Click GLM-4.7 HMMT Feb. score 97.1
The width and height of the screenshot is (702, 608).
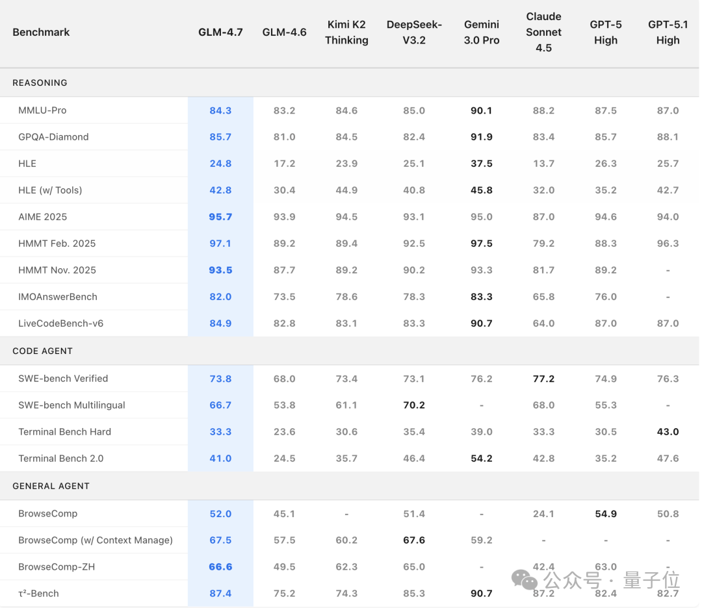point(221,244)
